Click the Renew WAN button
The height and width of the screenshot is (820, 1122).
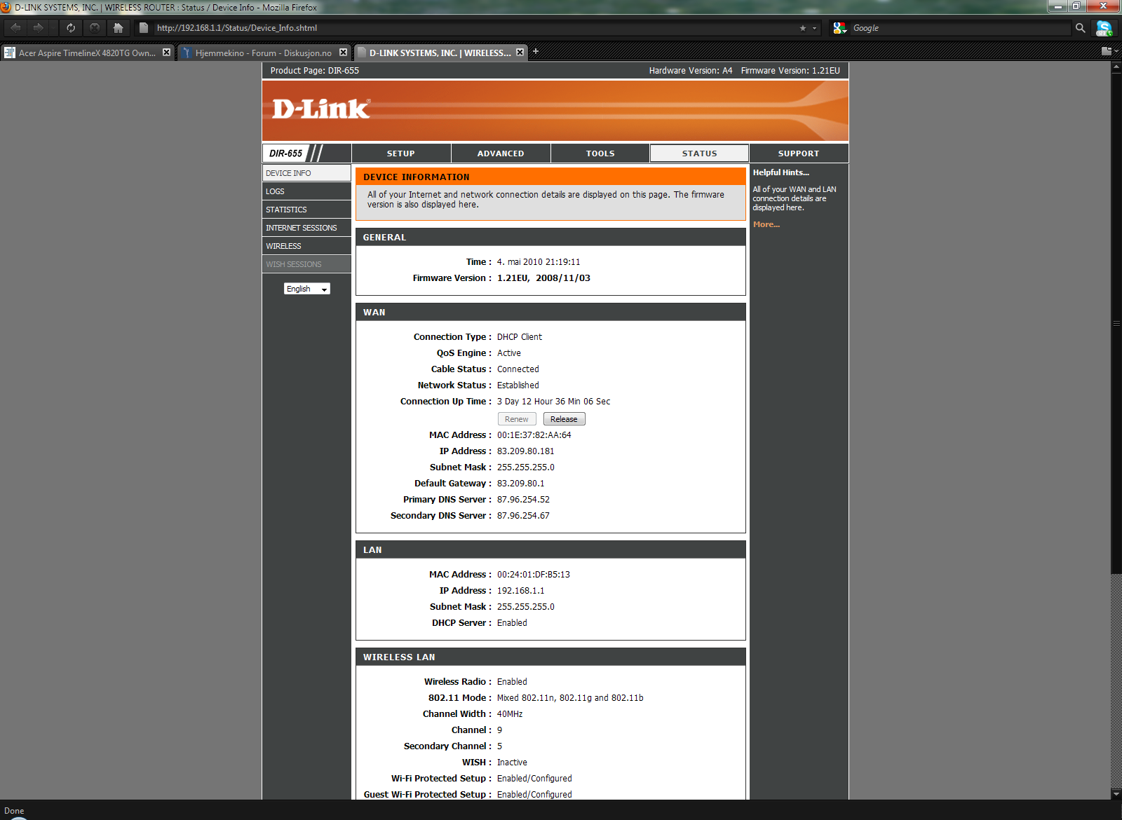(517, 419)
